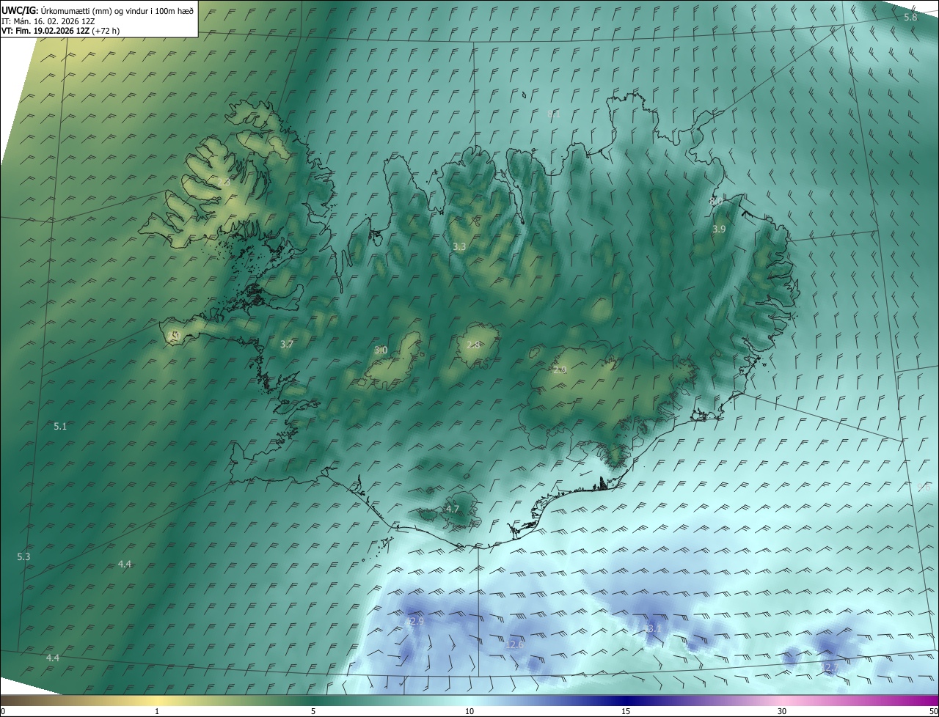Screen dimensions: 939x717
Task: Click the 5 tick on the colour scale
Action: (x=313, y=711)
